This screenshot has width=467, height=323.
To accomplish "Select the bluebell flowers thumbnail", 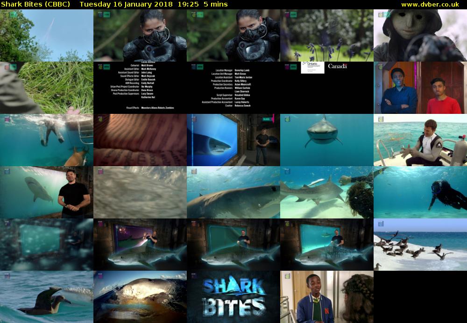I will point(326,35).
